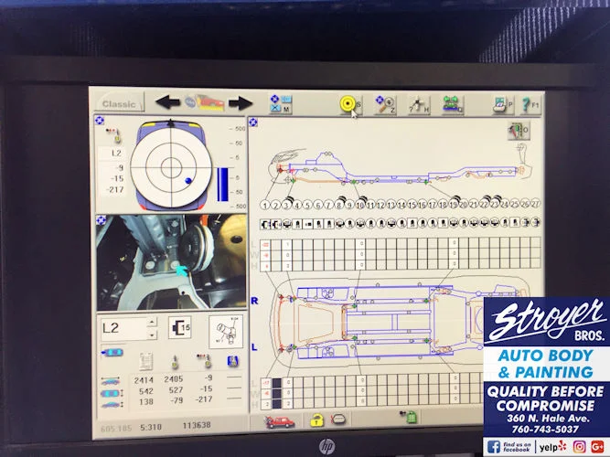Click the blue height deviation bar

click(222, 185)
